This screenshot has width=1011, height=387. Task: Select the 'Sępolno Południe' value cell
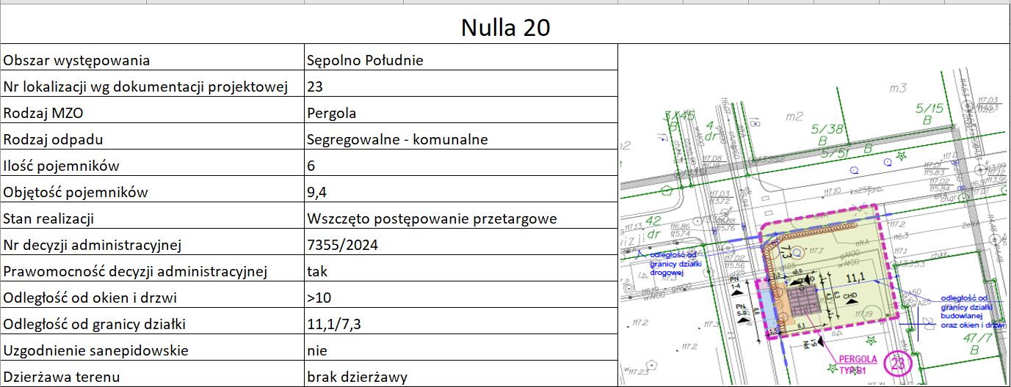pos(460,60)
